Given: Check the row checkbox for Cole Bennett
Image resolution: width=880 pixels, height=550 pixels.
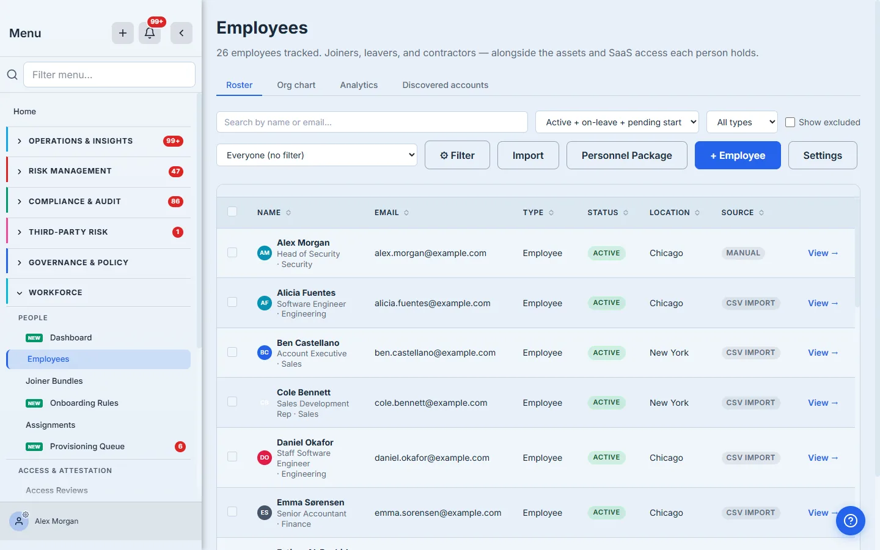Looking at the screenshot, I should [232, 402].
